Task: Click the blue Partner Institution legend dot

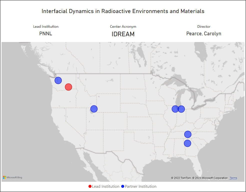Action: click(123, 186)
